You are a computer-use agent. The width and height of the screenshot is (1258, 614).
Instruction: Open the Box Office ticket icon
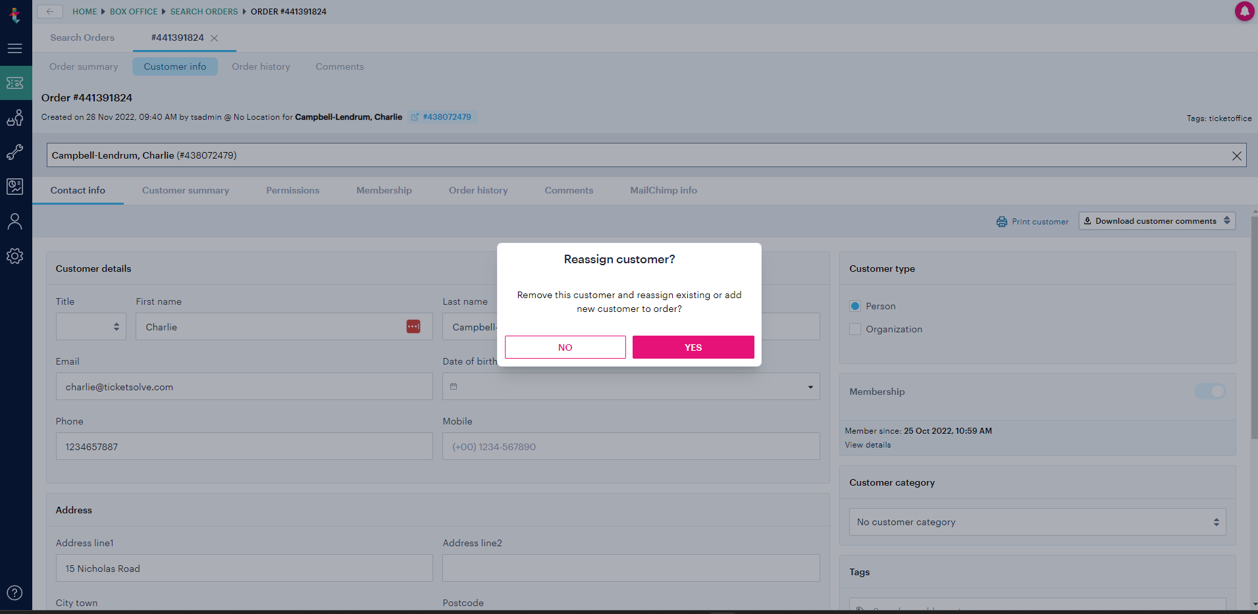pos(15,83)
